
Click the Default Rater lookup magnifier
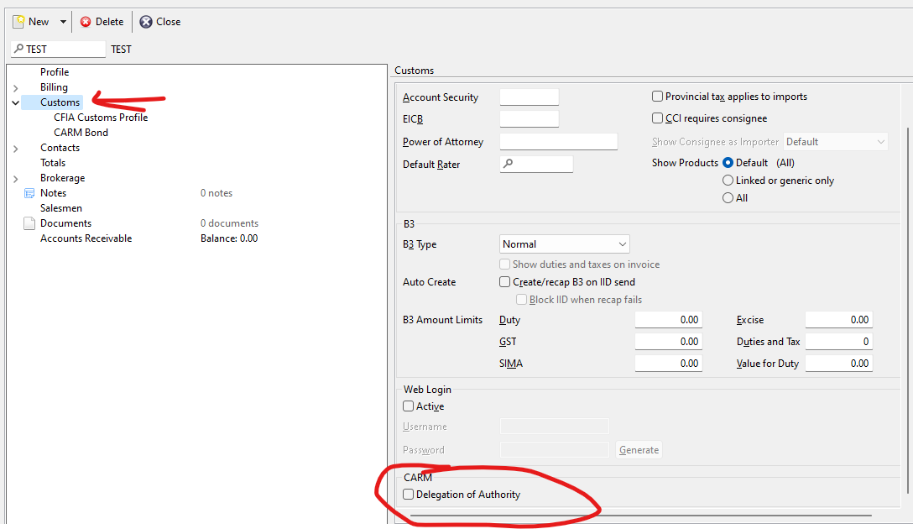(x=508, y=165)
